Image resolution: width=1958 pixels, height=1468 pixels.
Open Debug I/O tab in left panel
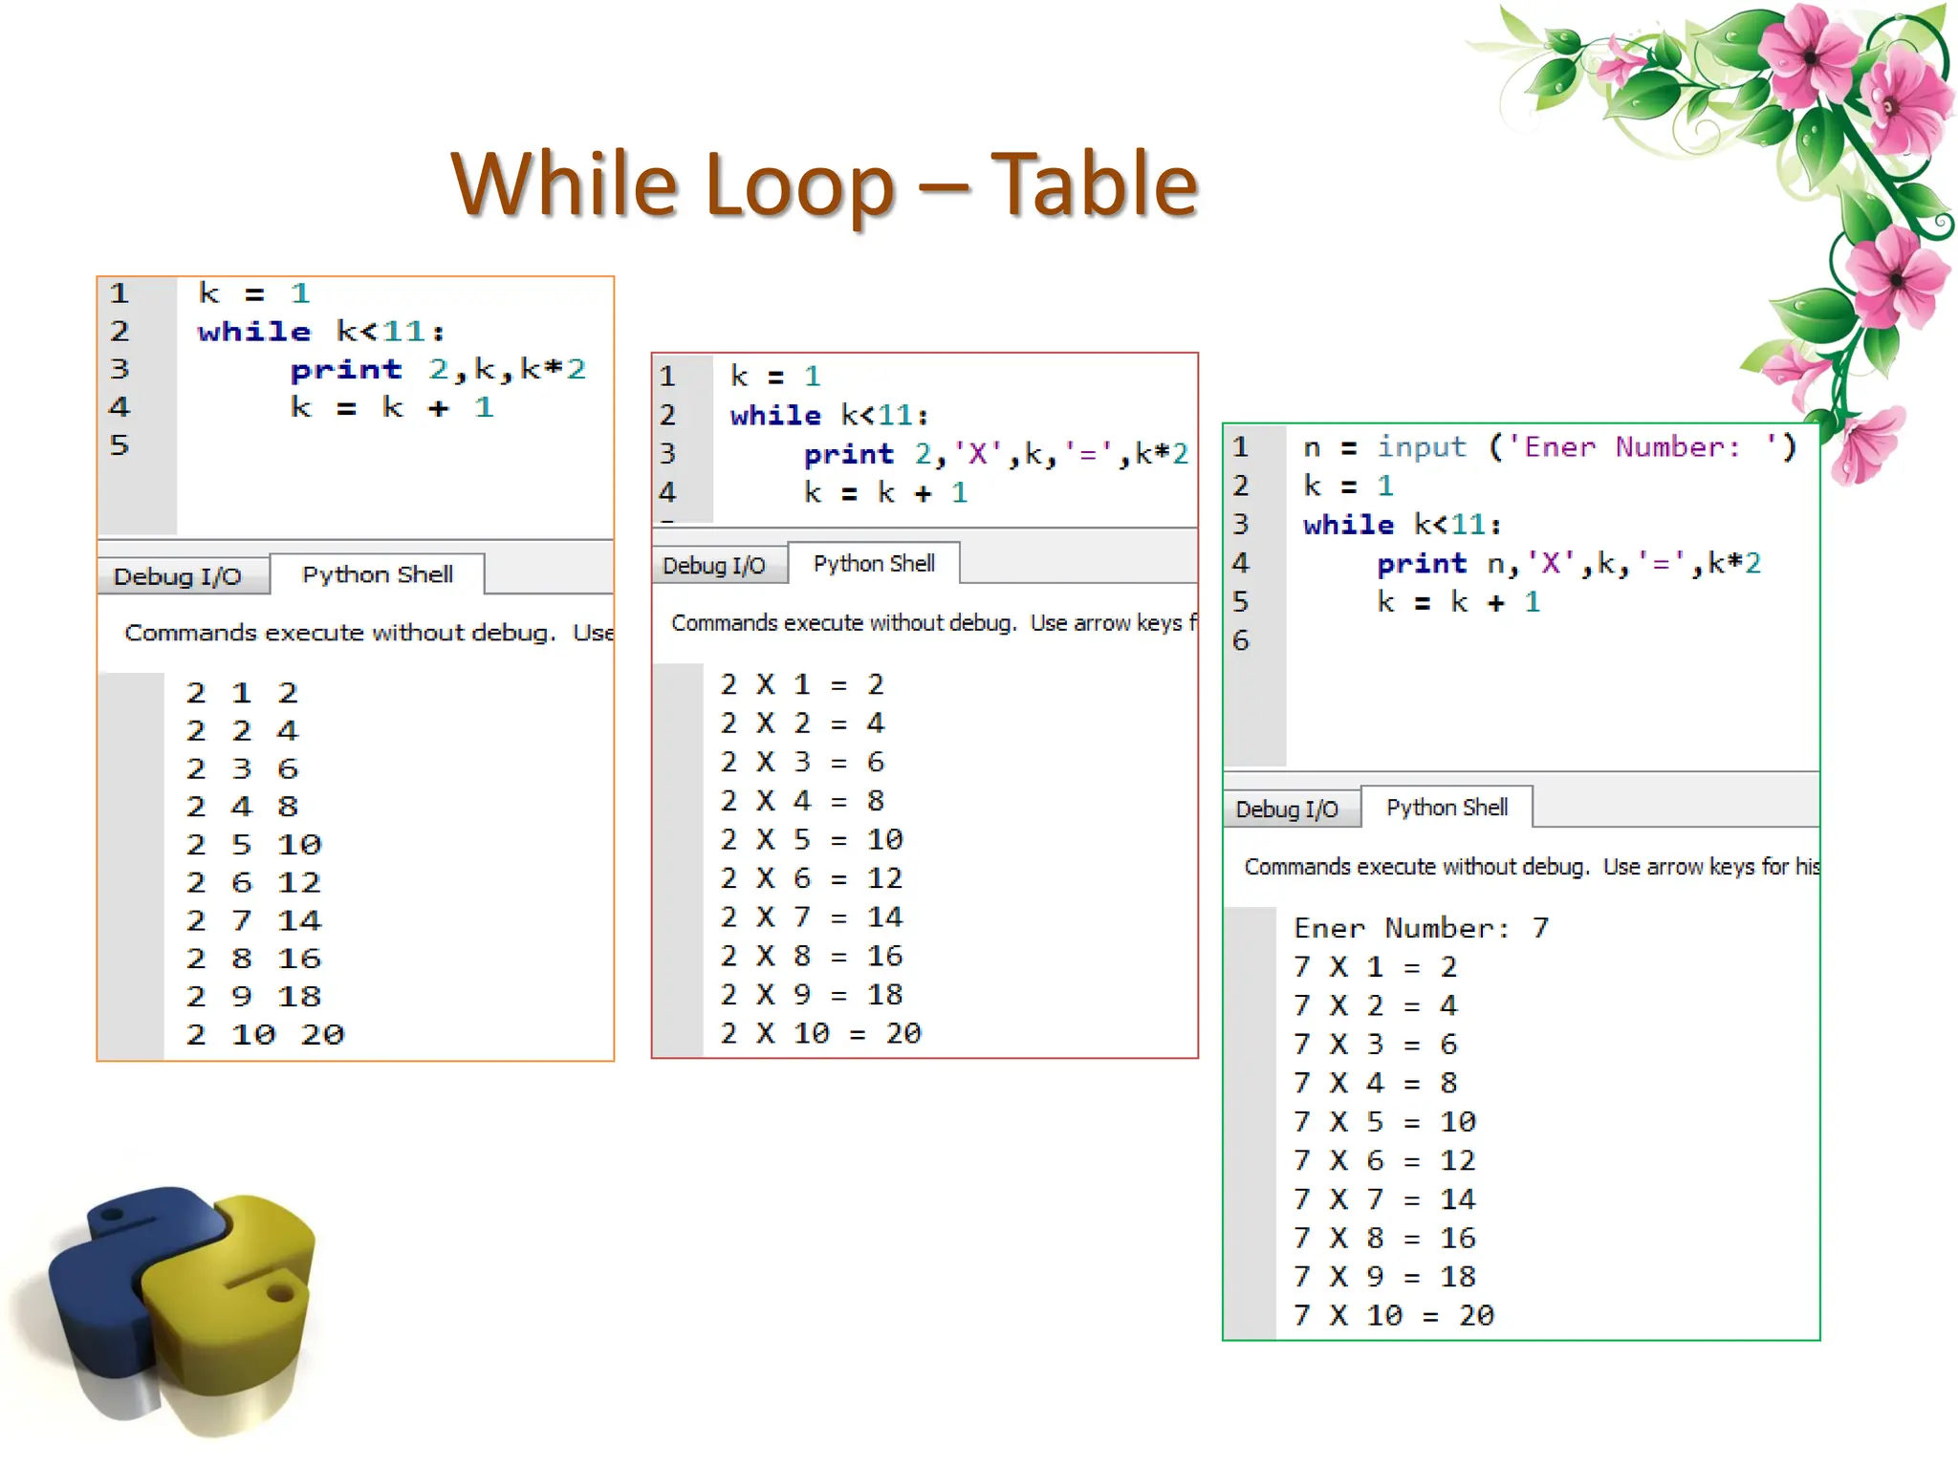pyautogui.click(x=178, y=576)
